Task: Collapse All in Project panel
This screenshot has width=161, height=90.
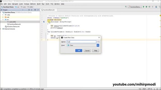Action: 32,10
